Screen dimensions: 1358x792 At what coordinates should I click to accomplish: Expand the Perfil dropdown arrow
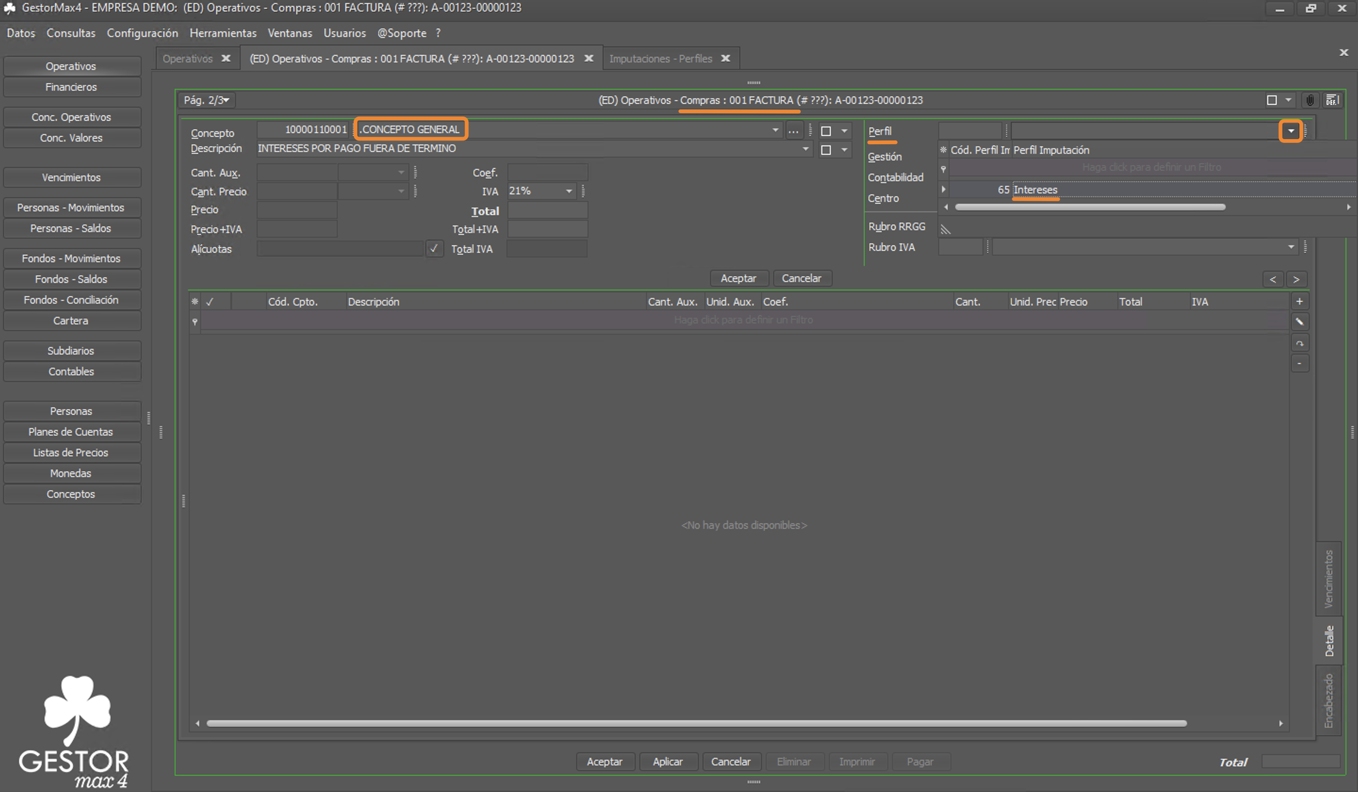tap(1291, 131)
